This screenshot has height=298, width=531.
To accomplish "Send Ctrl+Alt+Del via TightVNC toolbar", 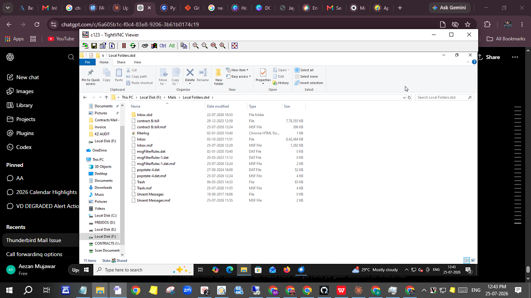I will (x=145, y=46).
